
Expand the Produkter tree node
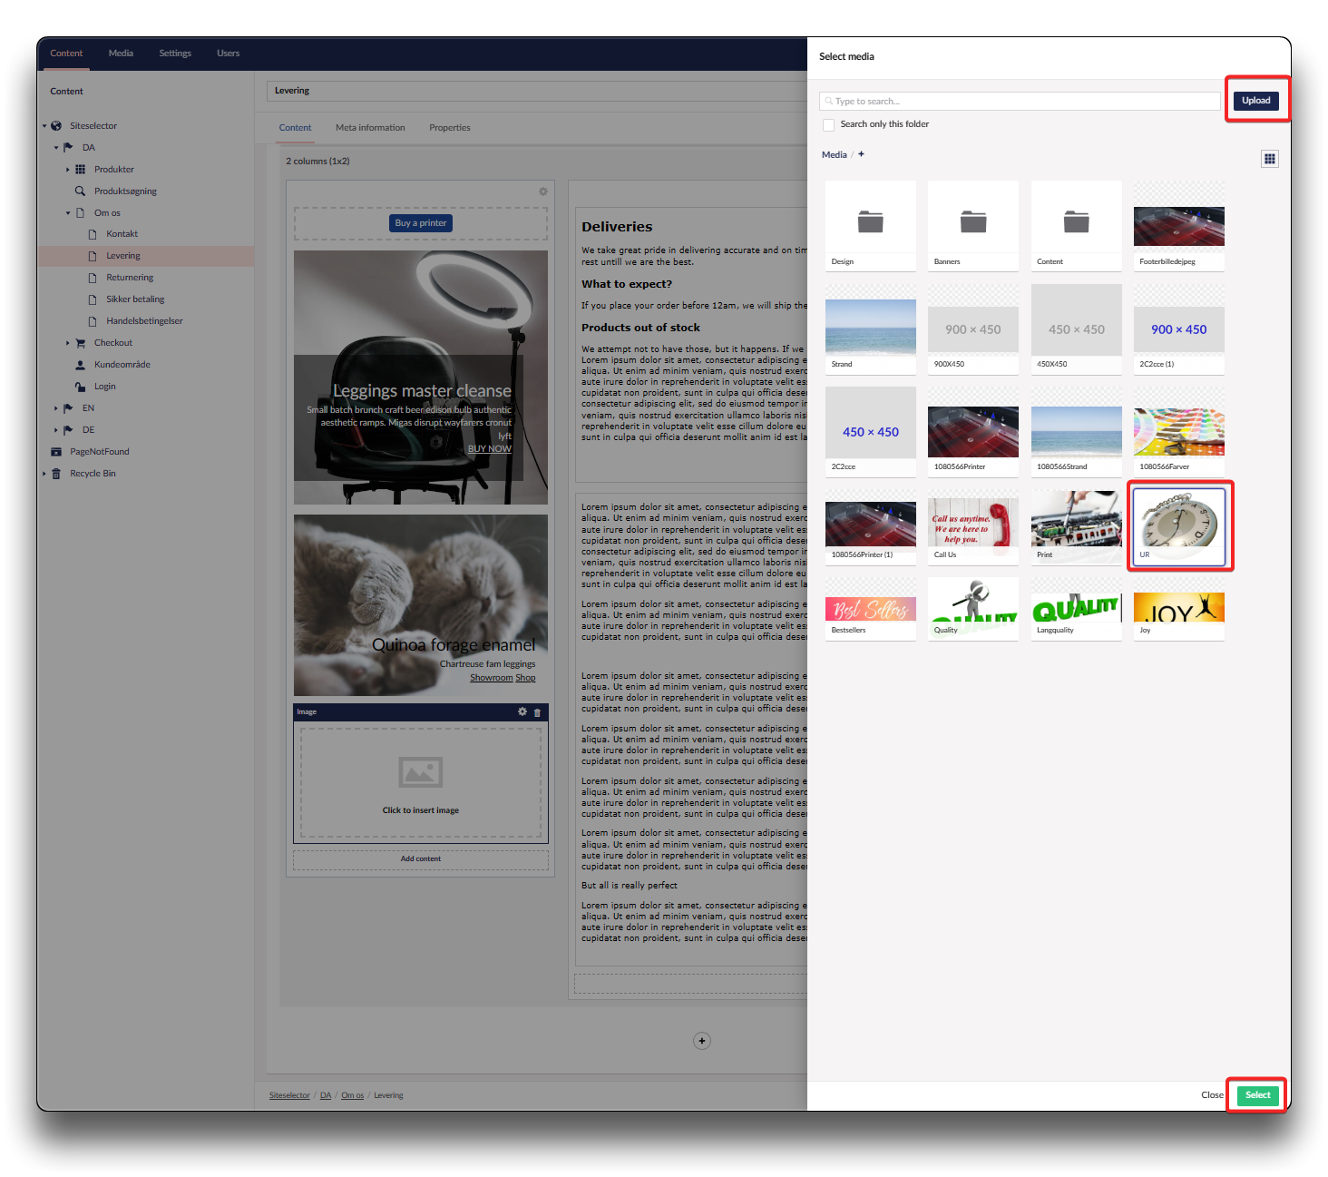point(68,170)
